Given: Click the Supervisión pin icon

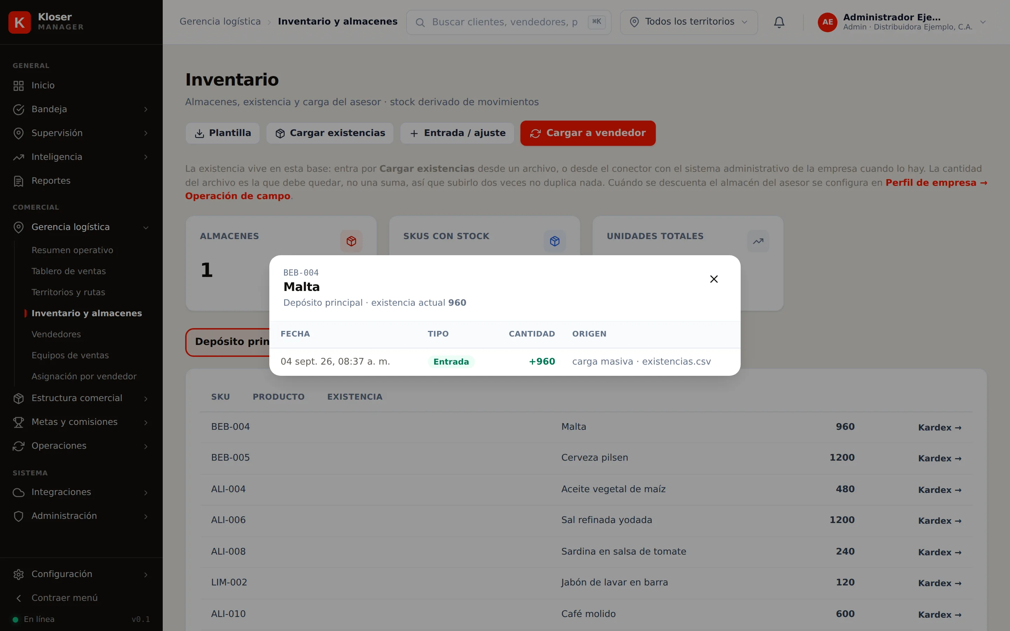Looking at the screenshot, I should pos(18,133).
